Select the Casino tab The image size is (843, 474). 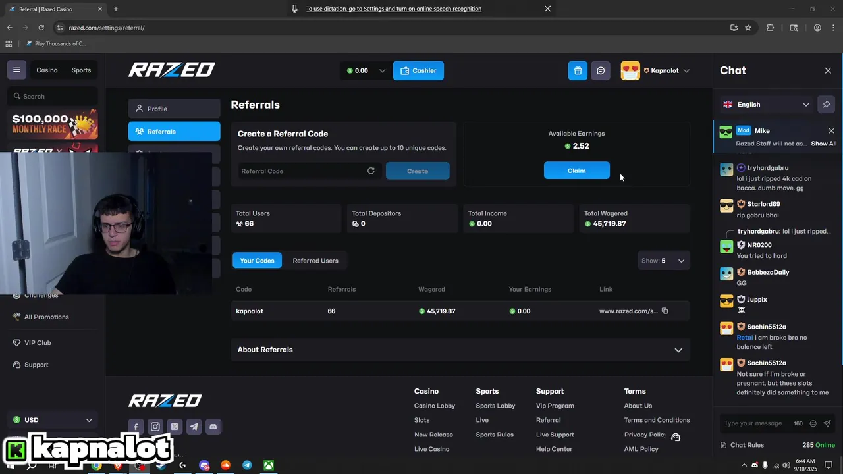[47, 70]
